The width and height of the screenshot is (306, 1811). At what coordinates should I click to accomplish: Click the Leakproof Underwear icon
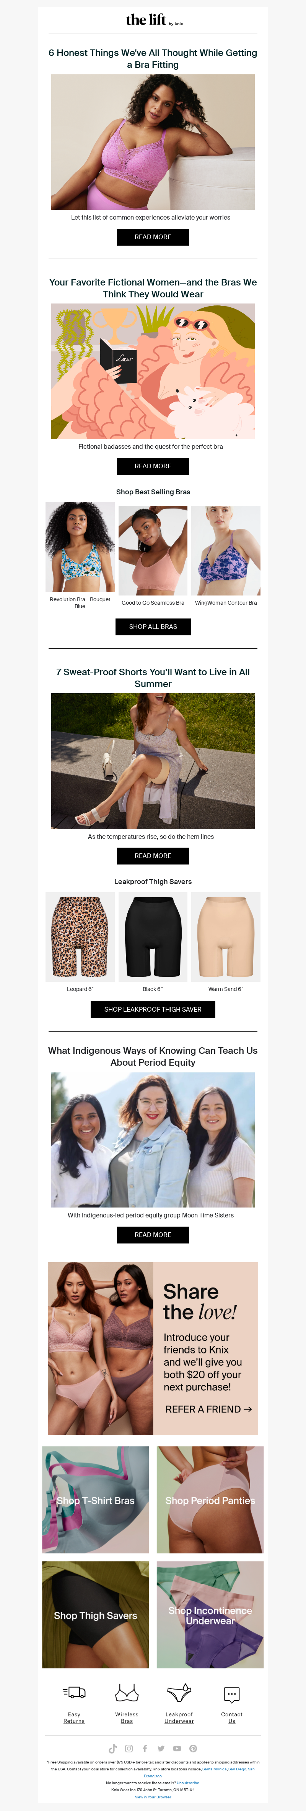point(179,1692)
